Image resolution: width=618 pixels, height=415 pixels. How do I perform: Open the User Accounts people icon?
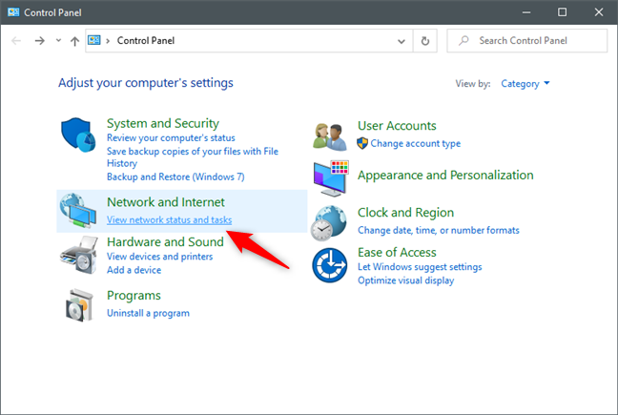(330, 135)
